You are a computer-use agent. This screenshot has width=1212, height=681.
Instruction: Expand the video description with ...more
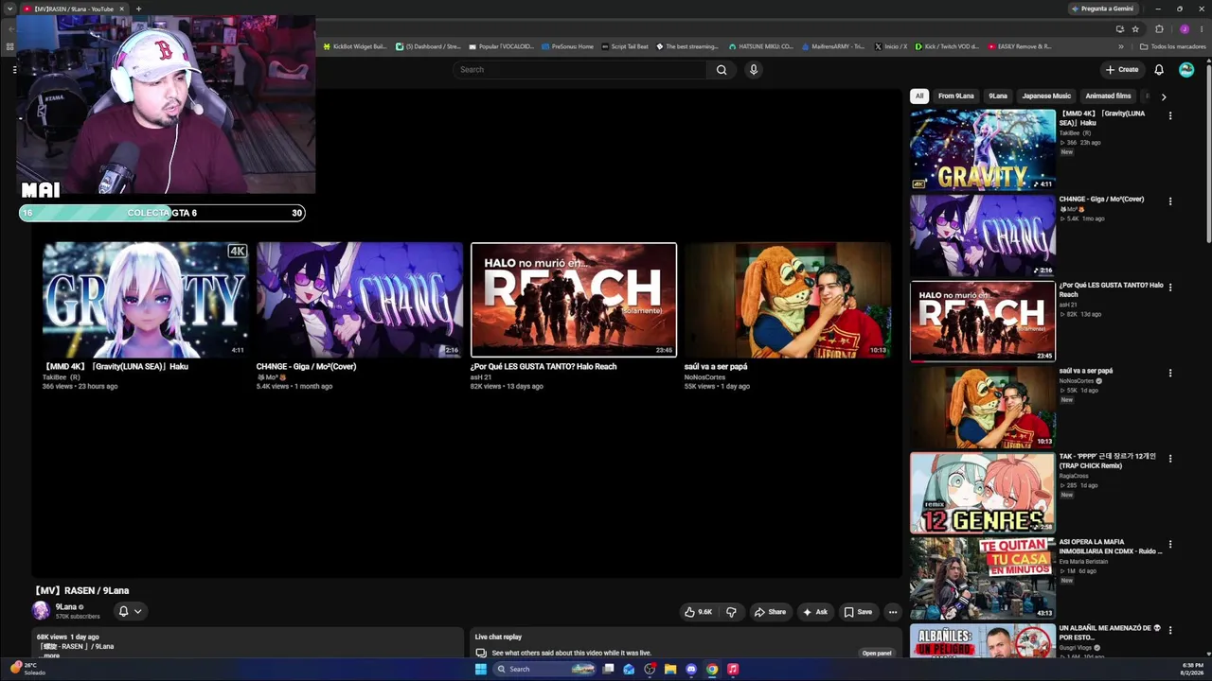coord(51,655)
